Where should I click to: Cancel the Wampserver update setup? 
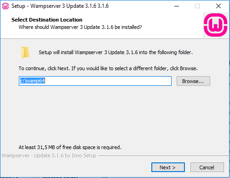pyautogui.click(x=207, y=167)
